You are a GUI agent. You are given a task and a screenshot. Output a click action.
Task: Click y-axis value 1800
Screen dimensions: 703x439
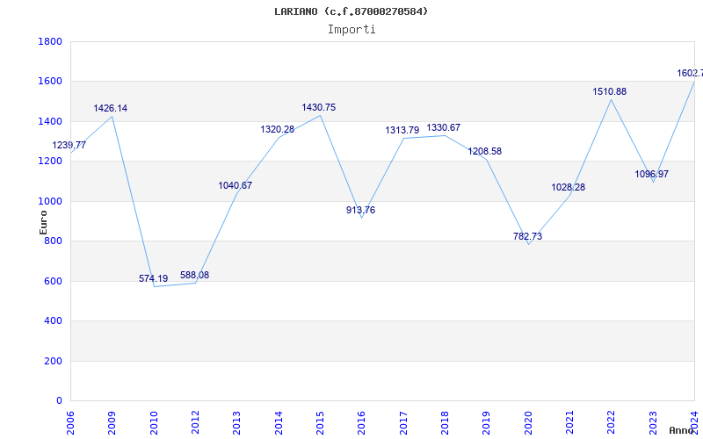coord(50,41)
